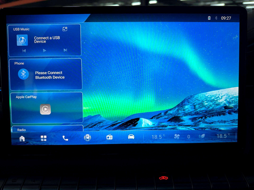This screenshot has height=190, width=254.
Task: Skip to next USB track
Action: click(x=65, y=50)
